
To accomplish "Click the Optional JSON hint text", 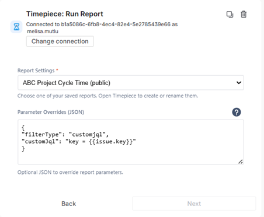I will pos(70,172).
